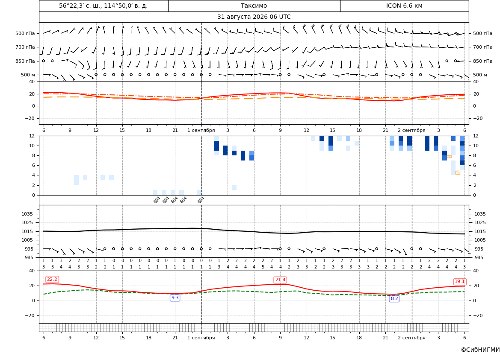Click the left 500 гПа level label
The image size is (500, 353).
click(x=25, y=33)
